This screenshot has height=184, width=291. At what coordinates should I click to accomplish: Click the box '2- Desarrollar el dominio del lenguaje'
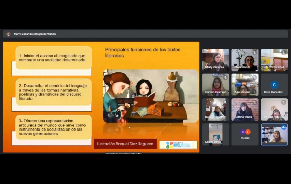click(x=54, y=92)
